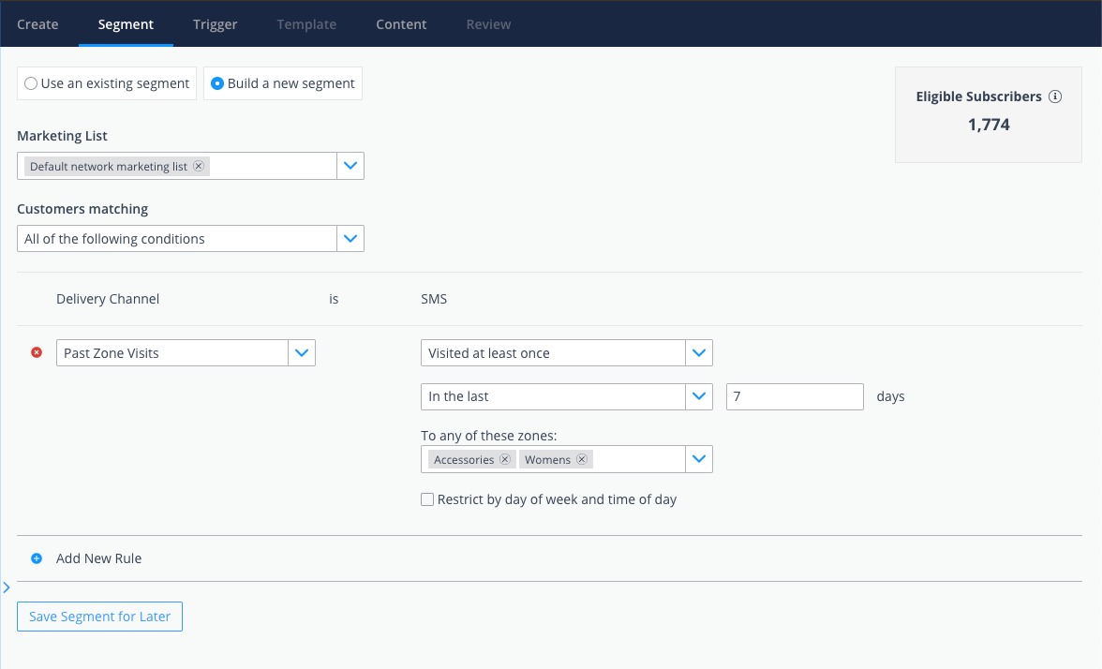The width and height of the screenshot is (1102, 669).
Task: Remove the Womens zone chip
Action: point(582,459)
